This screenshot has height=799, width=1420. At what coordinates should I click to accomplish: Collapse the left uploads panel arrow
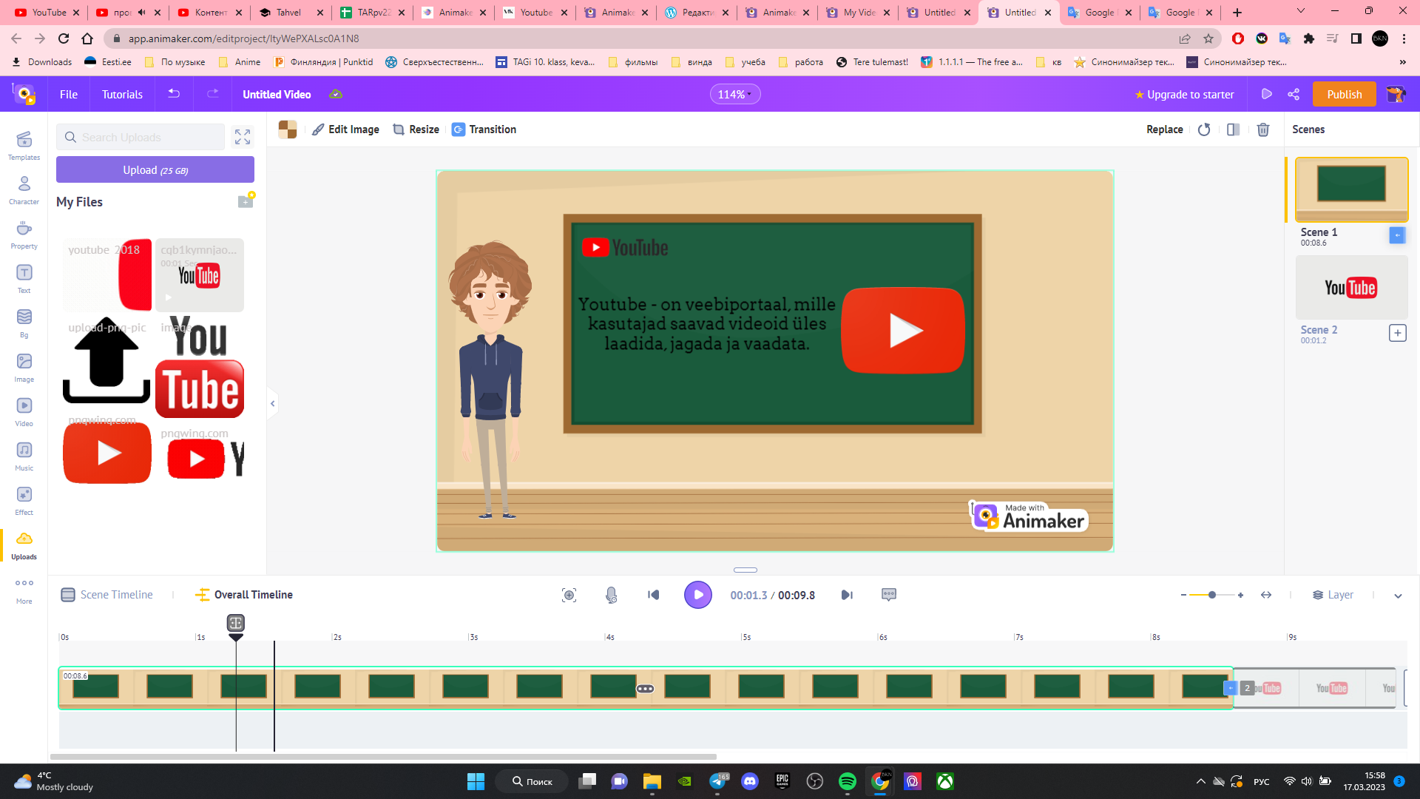coord(272,403)
